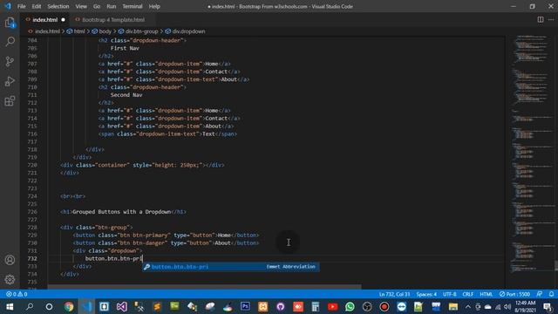Image resolution: width=558 pixels, height=314 pixels.
Task: Click line number 728 in the gutter
Action: click(32, 228)
